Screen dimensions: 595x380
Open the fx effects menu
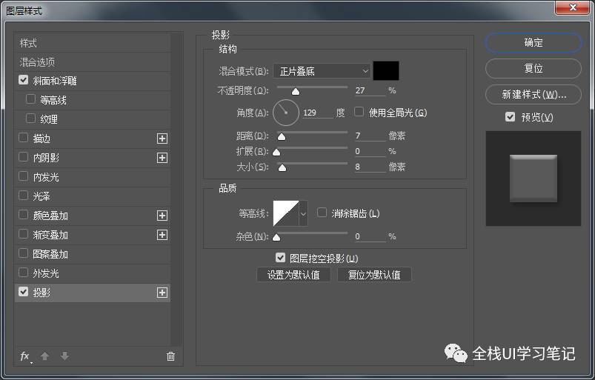coord(25,356)
